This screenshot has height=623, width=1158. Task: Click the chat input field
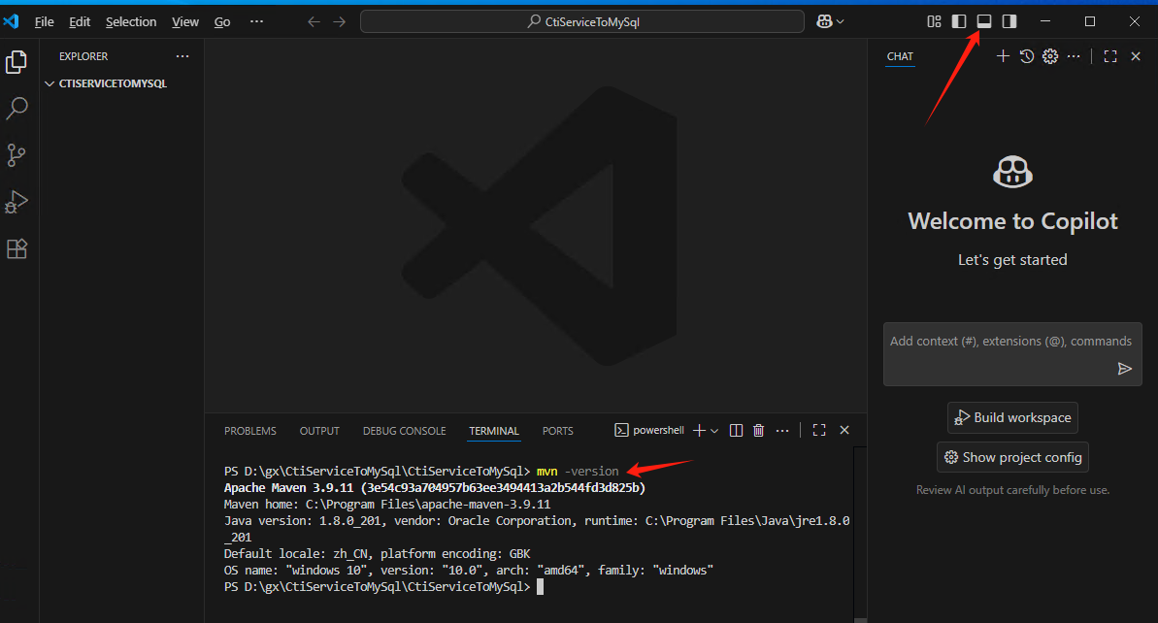pos(1012,354)
